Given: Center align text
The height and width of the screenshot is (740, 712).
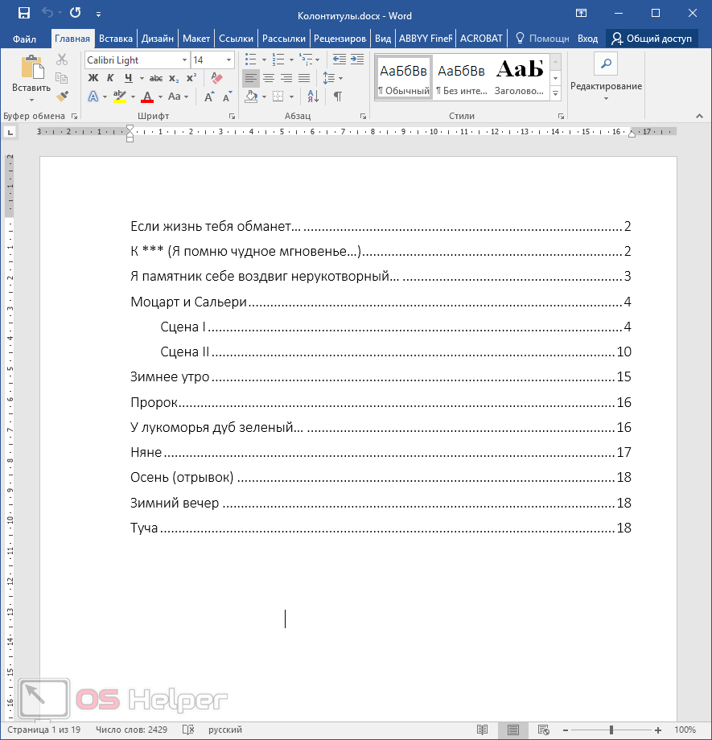Looking at the screenshot, I should coord(269,78).
